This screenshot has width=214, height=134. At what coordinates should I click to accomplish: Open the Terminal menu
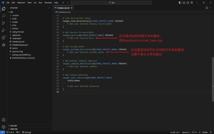(x=48, y=3)
